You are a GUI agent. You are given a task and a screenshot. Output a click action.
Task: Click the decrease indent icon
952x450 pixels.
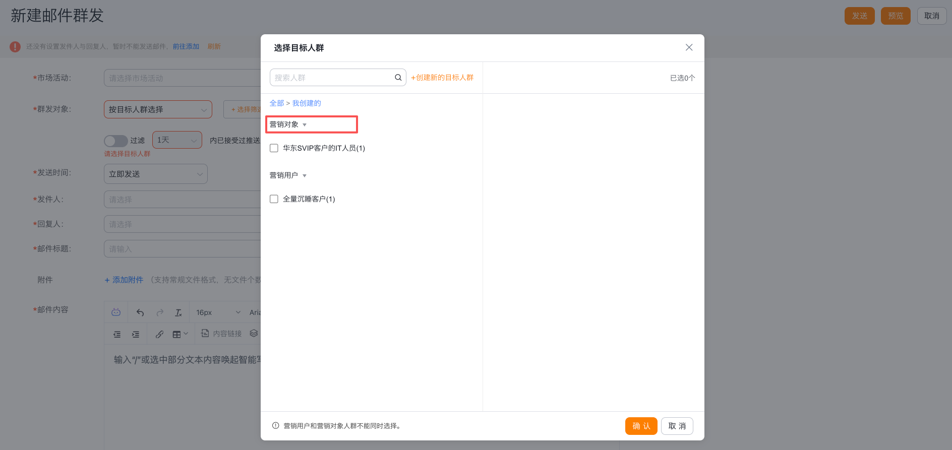(117, 334)
